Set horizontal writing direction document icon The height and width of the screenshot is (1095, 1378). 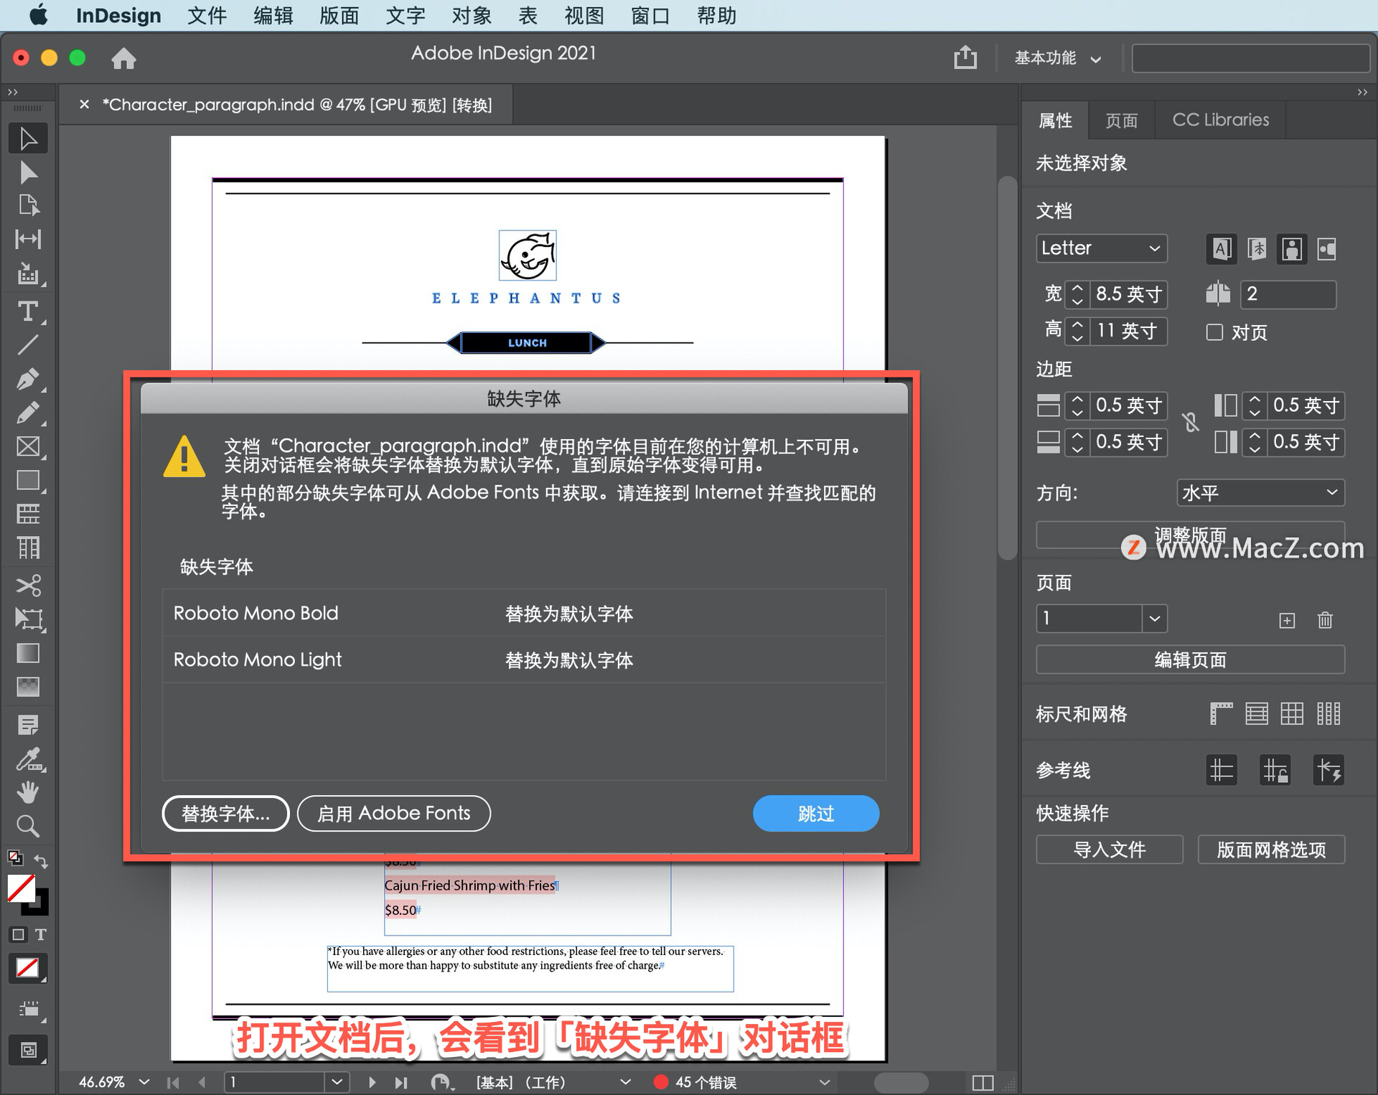point(1221,249)
